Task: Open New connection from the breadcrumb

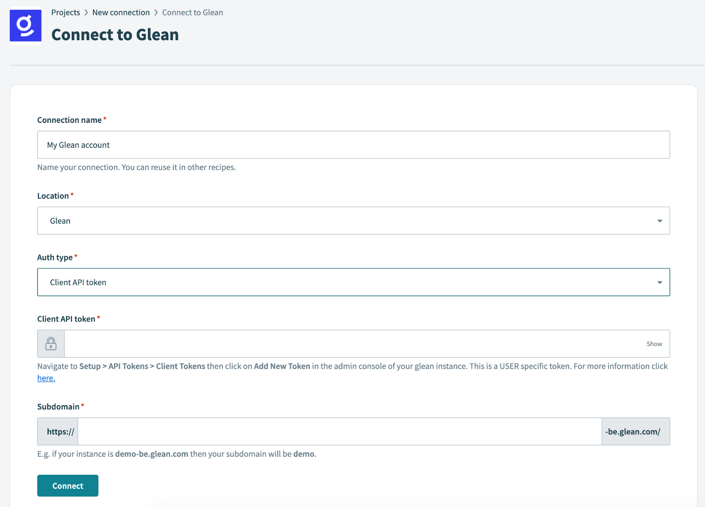Action: click(x=121, y=12)
